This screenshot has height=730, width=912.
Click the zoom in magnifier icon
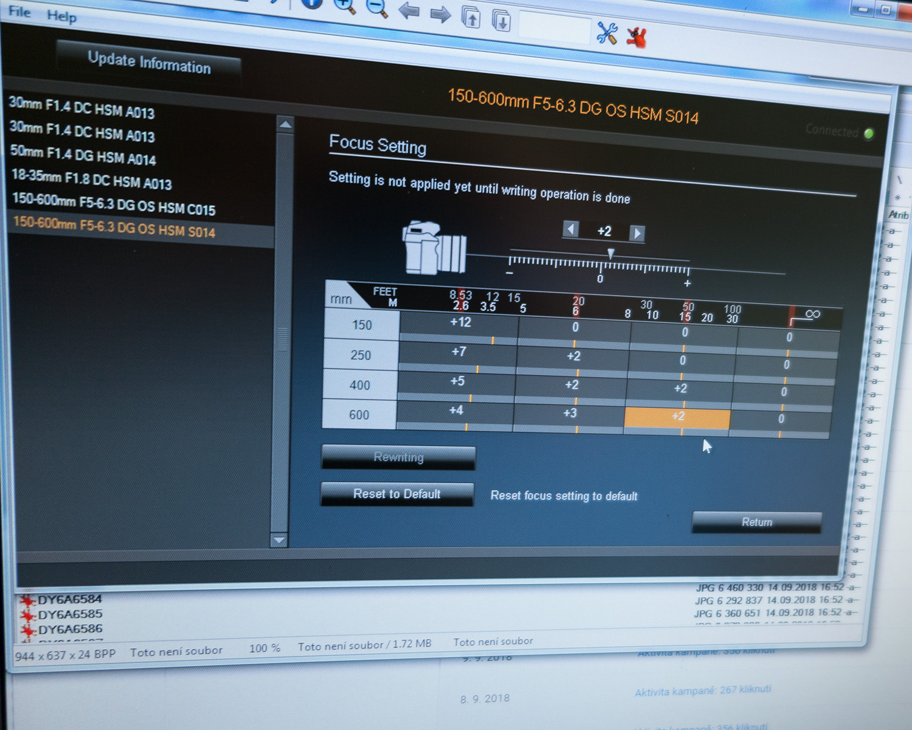[x=344, y=6]
